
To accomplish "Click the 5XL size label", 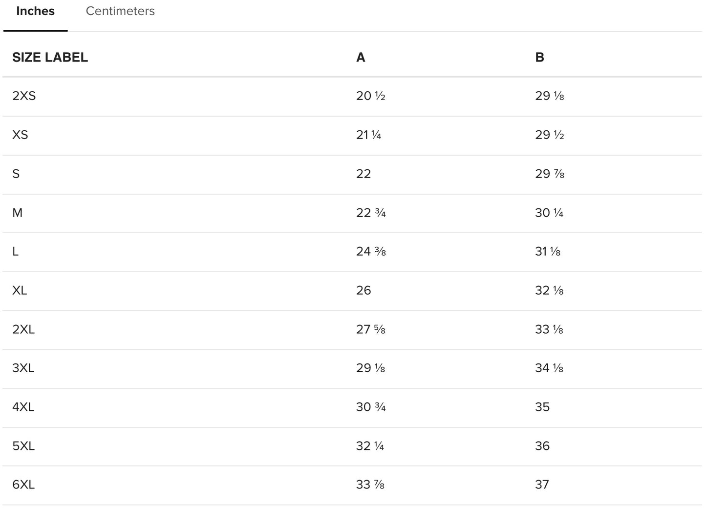I will (x=23, y=446).
